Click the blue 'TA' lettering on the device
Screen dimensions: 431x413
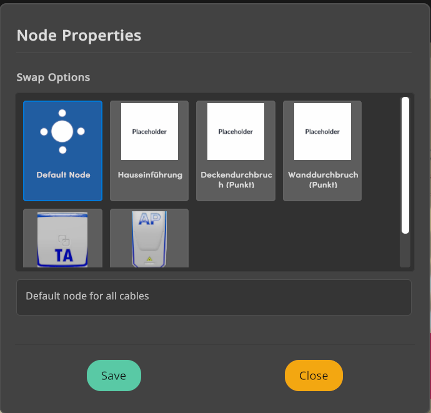63,255
